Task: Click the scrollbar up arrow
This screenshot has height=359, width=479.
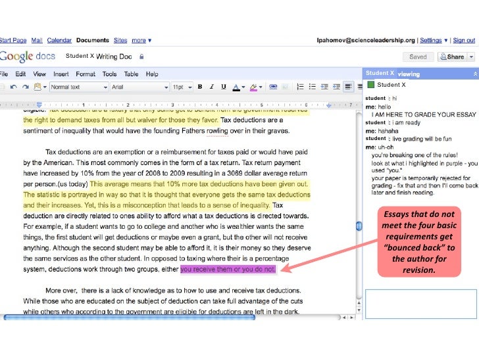Action: (x=359, y=303)
